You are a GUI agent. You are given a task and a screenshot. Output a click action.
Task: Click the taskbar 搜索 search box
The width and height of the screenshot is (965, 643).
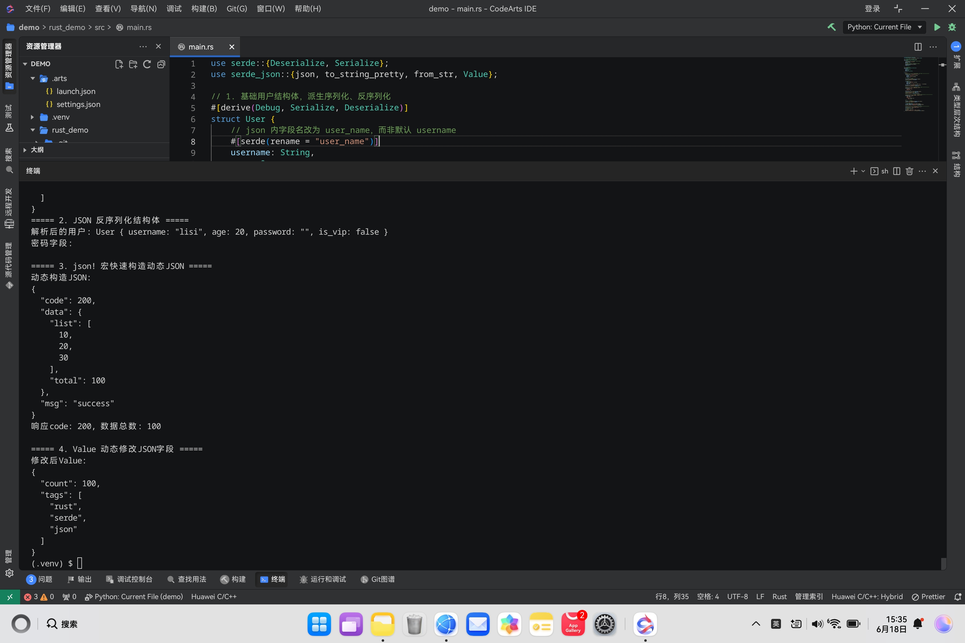tap(62, 624)
